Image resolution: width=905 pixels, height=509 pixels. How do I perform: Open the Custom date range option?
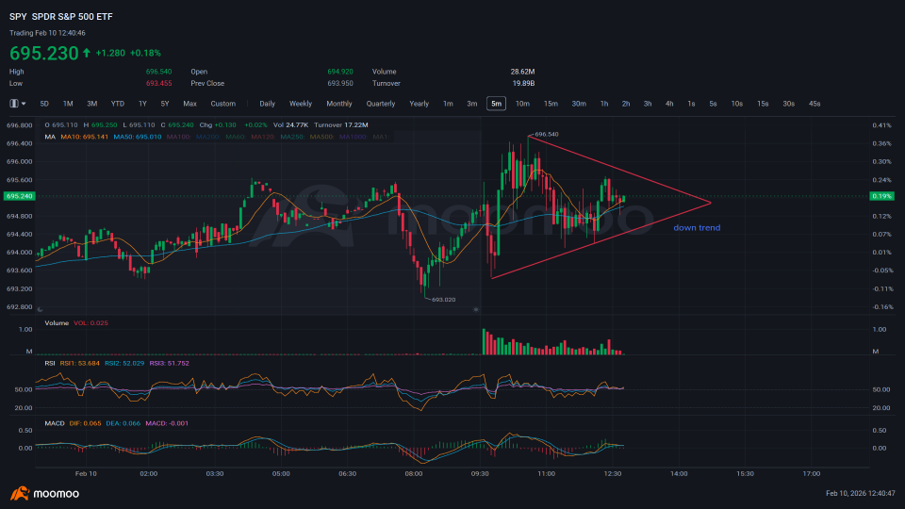pyautogui.click(x=222, y=104)
